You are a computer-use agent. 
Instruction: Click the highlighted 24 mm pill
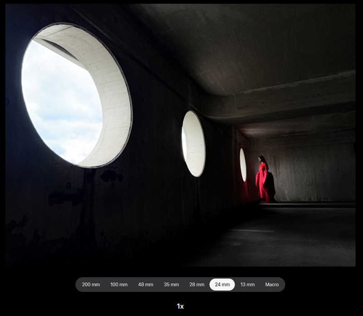[222, 285]
